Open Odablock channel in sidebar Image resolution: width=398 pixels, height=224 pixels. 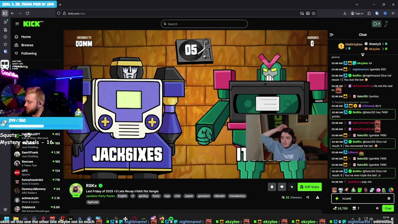pos(37,209)
